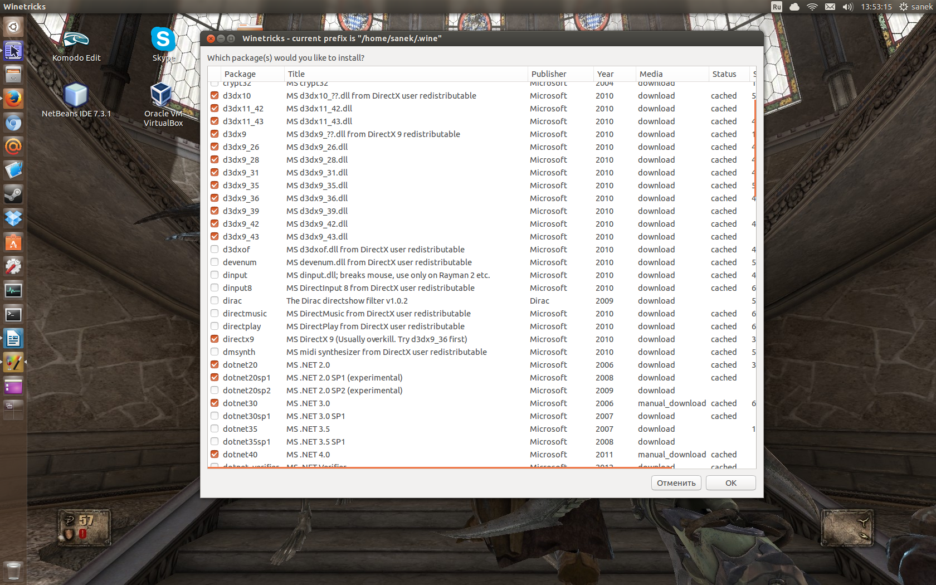The width and height of the screenshot is (936, 585).
Task: Click the Winetricks wine-glass launcher icon
Action: click(x=13, y=362)
